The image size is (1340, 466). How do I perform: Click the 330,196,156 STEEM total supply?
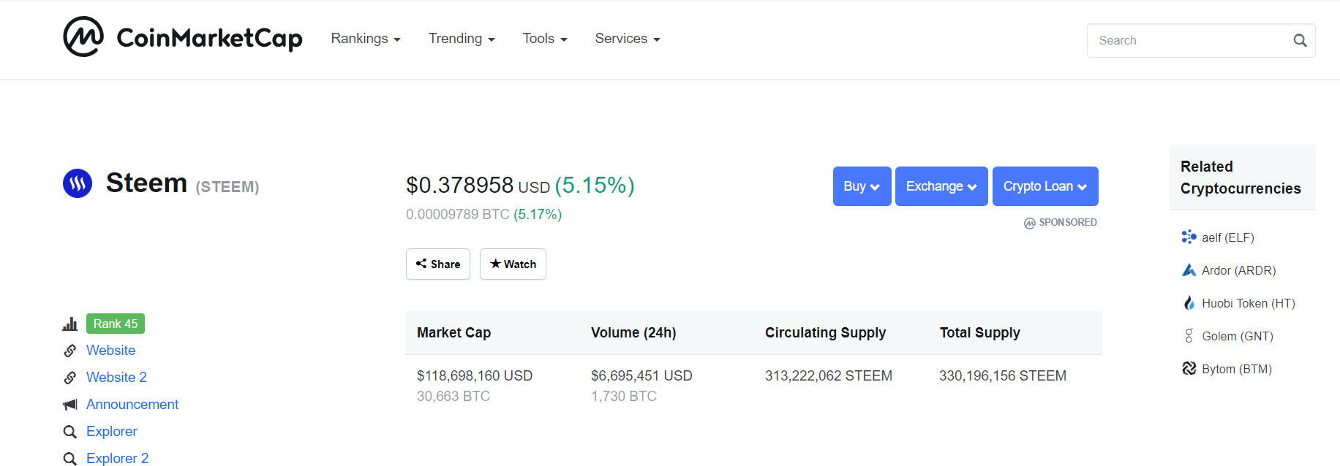coord(1003,375)
